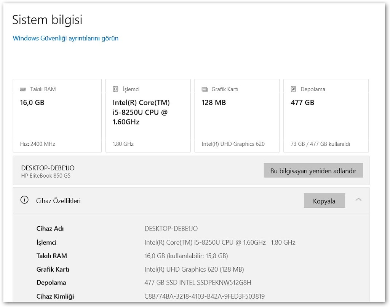Collapse the Cihaz Özellikleri section with chevron
390x307 pixels.
tap(358, 200)
